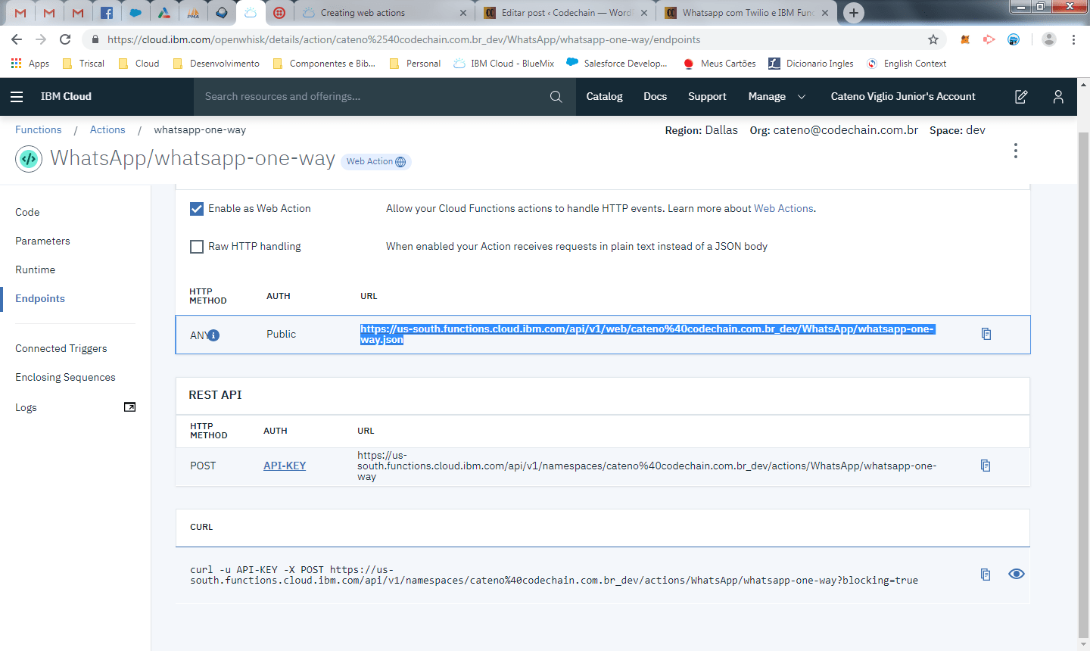
Task: Click the Web Action badge next to title
Action: pyautogui.click(x=376, y=161)
